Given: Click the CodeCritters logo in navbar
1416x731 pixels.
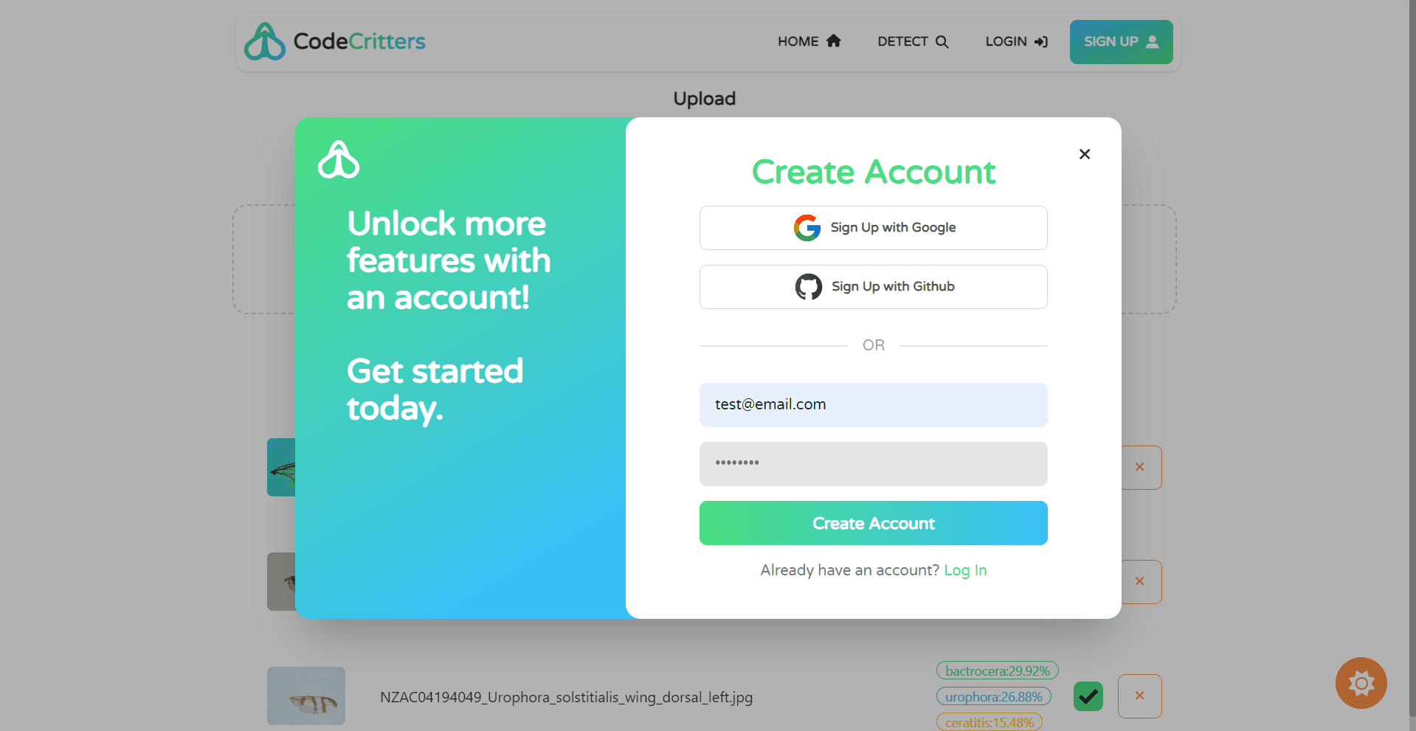Looking at the screenshot, I should [335, 41].
